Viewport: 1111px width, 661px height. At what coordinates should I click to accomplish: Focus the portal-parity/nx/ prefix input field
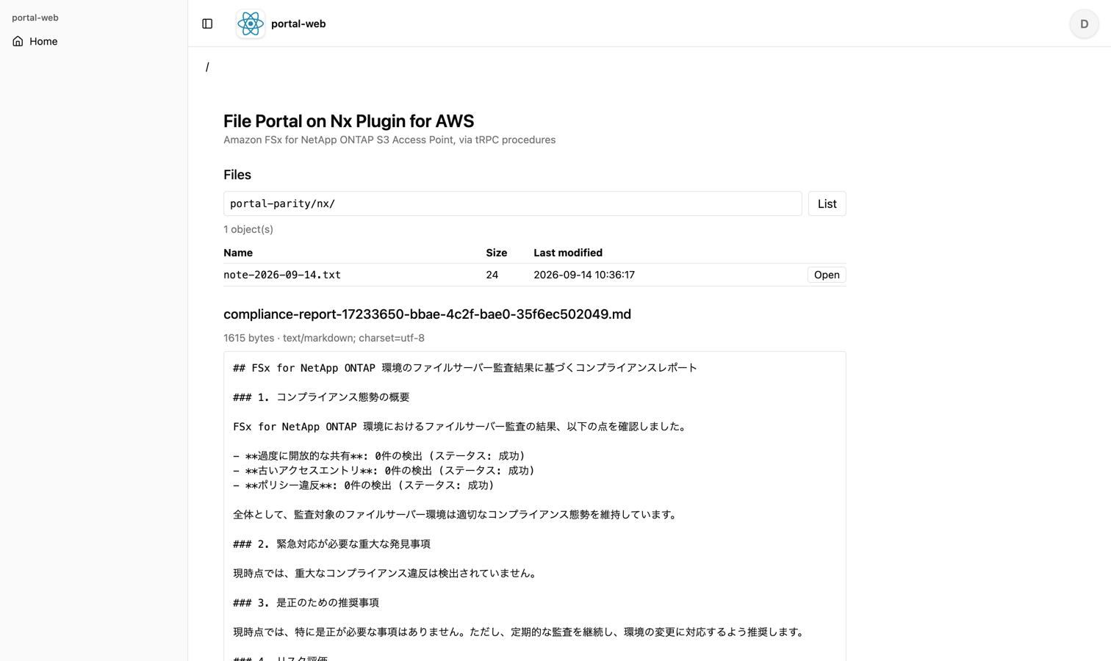click(x=512, y=203)
